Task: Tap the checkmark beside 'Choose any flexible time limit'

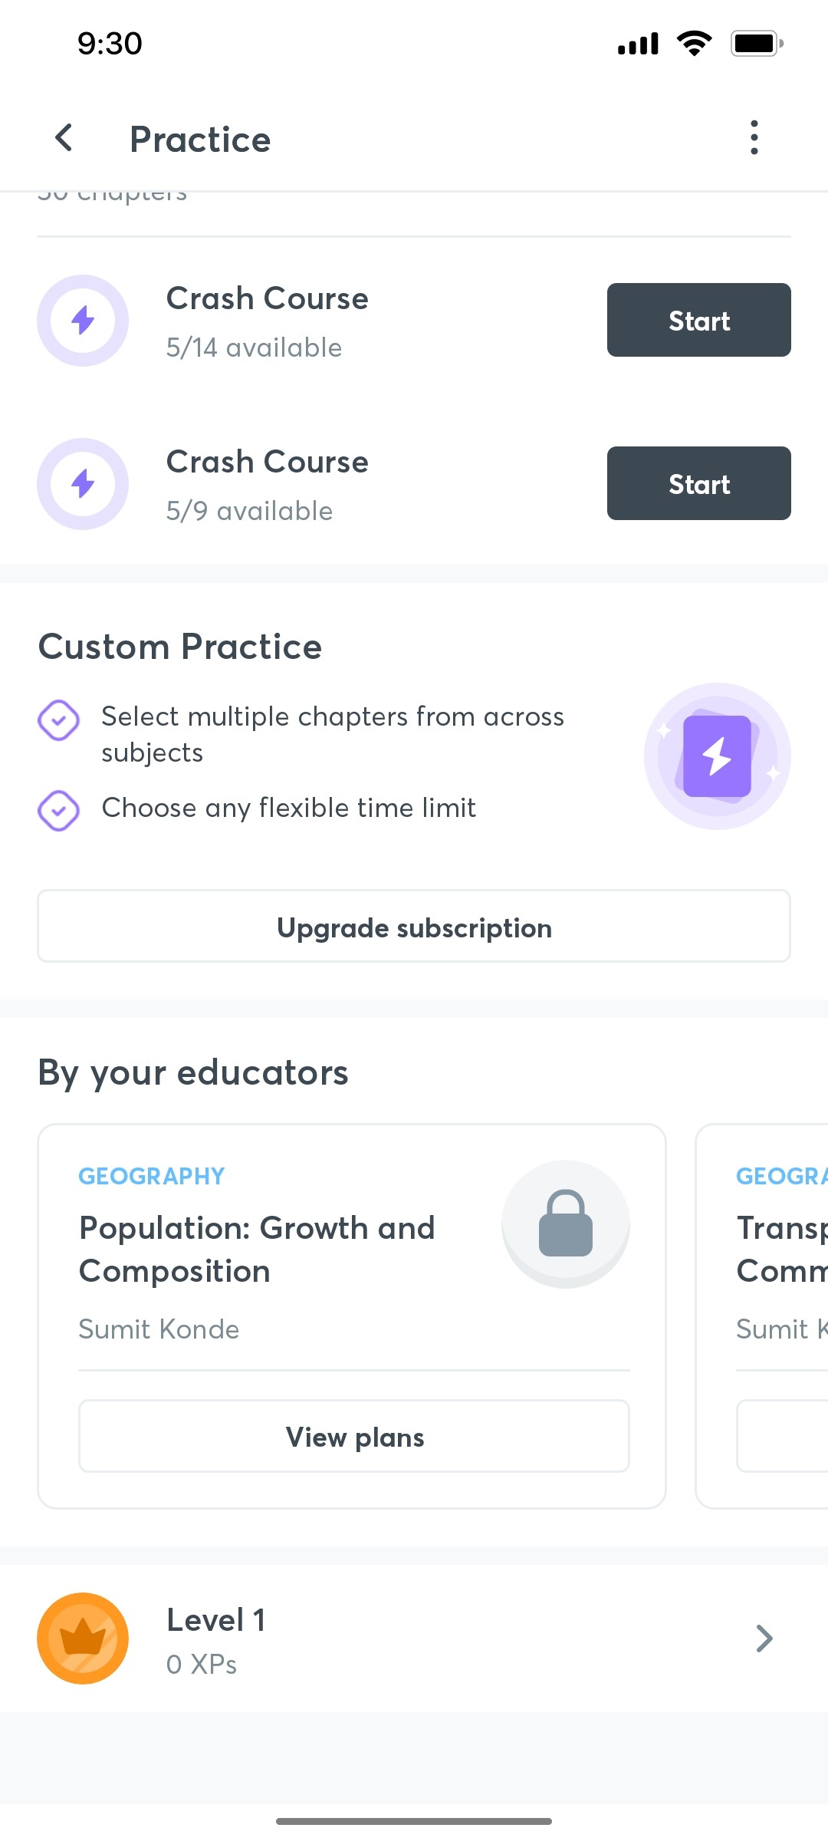Action: [x=58, y=809]
